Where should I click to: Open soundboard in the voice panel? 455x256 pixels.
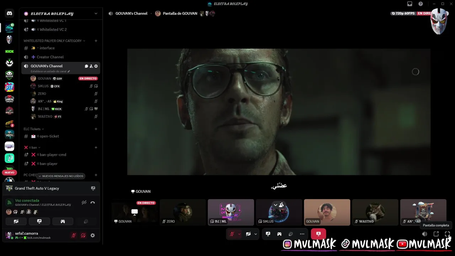point(86,221)
